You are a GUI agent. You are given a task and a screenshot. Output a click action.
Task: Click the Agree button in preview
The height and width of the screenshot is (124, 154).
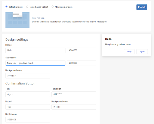tap(142, 52)
